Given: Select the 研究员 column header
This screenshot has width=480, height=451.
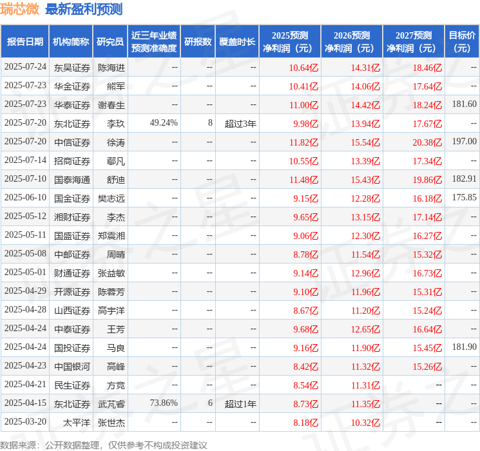Looking at the screenshot, I should pos(110,42).
